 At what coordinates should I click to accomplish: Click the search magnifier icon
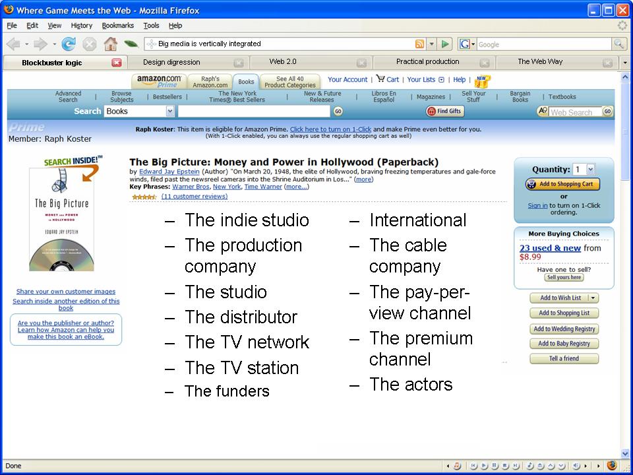[618, 44]
